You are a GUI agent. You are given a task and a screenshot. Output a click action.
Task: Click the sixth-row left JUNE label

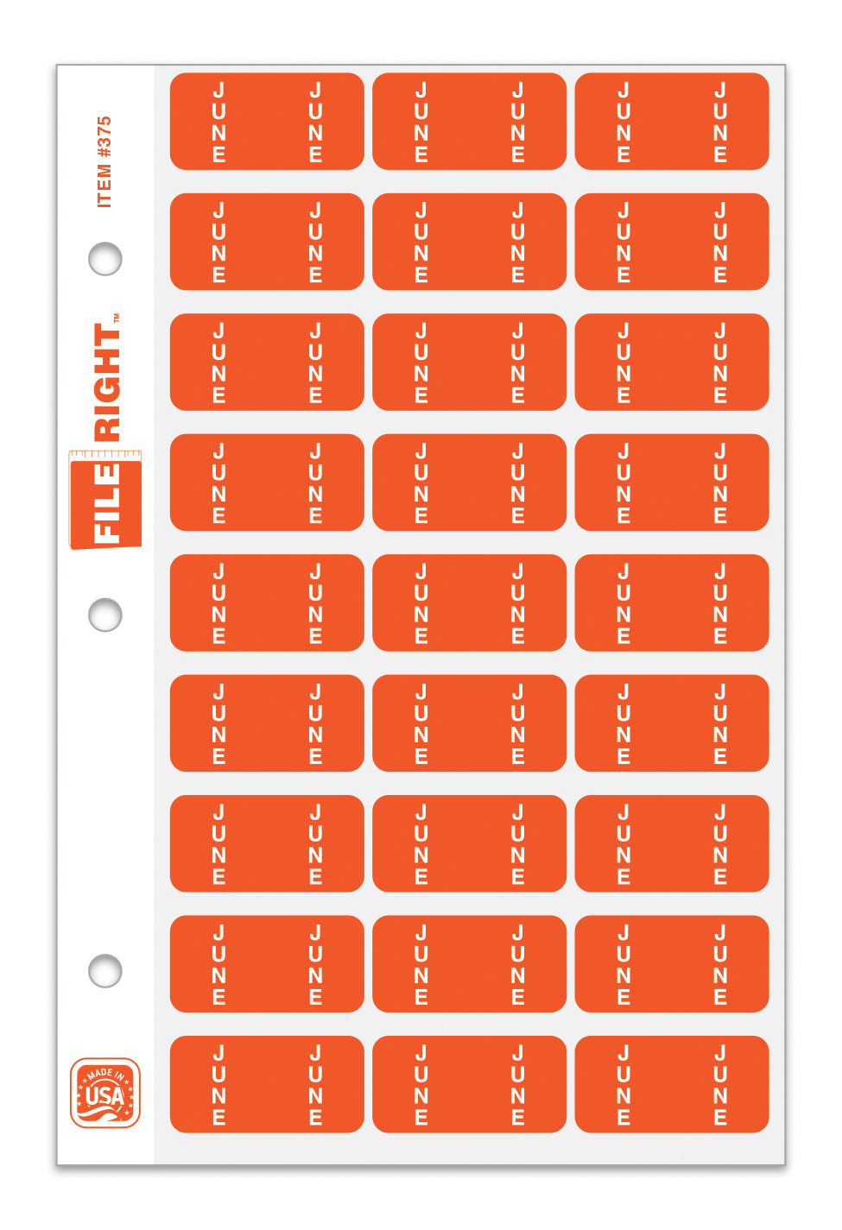click(x=267, y=723)
